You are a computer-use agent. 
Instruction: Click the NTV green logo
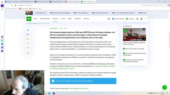coord(29,19)
